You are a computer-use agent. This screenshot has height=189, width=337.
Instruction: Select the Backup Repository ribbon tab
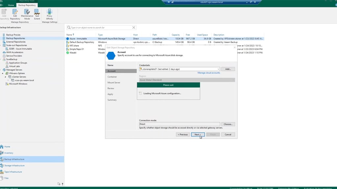pos(27,5)
